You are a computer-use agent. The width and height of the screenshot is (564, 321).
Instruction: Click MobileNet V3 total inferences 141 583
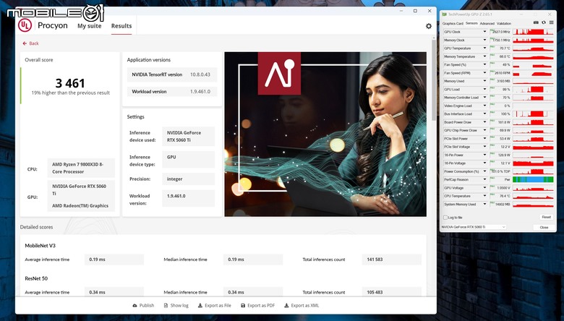tap(391, 259)
